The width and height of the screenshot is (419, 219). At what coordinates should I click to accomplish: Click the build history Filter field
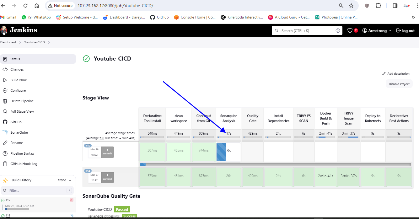click(x=35, y=190)
